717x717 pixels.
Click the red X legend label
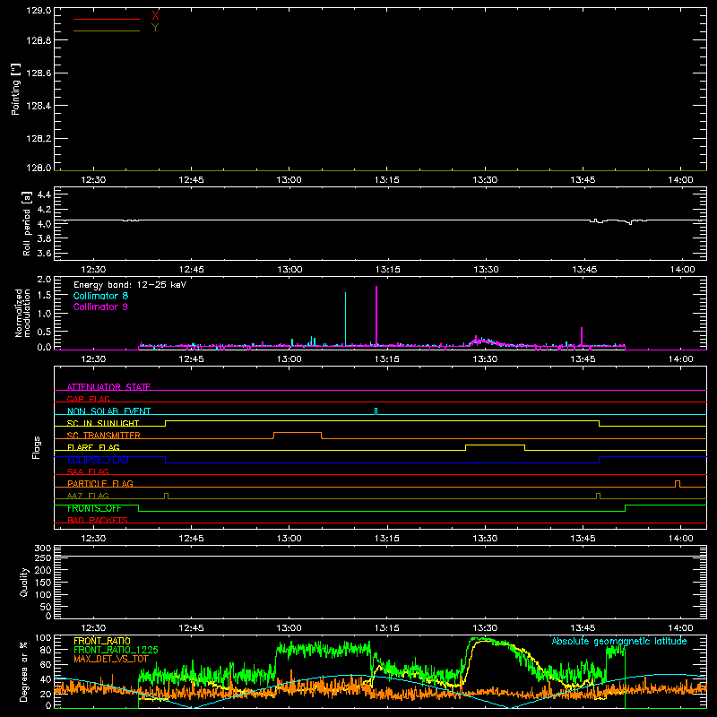pos(155,16)
